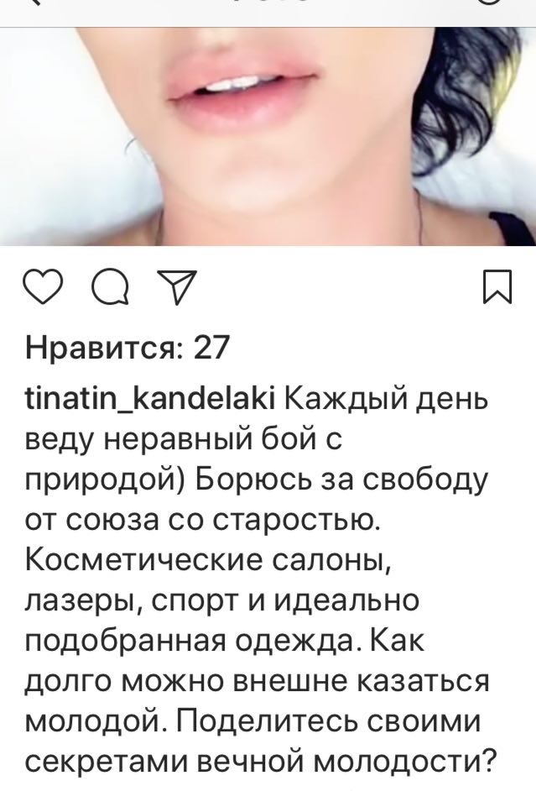The image size is (536, 791).
Task: Save the post with the bookmark icon
Action: [497, 287]
